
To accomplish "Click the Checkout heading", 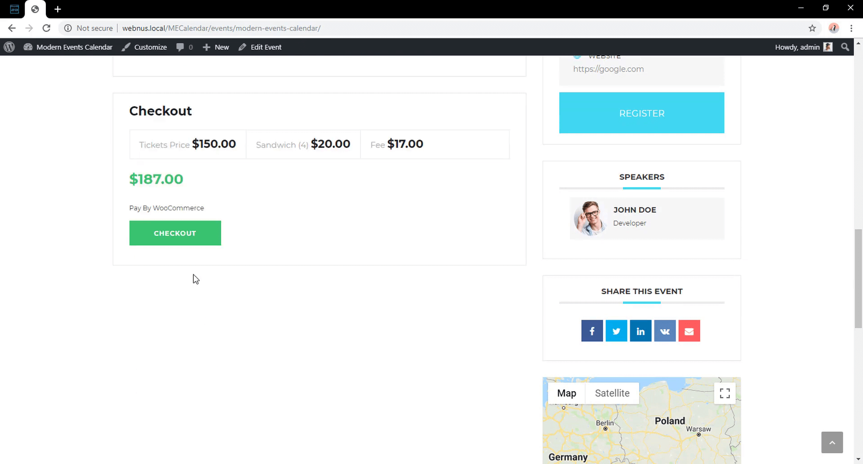I will [x=160, y=111].
